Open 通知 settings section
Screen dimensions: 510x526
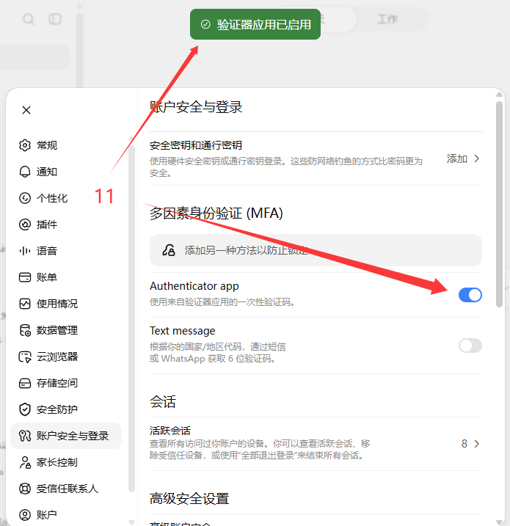pos(66,172)
